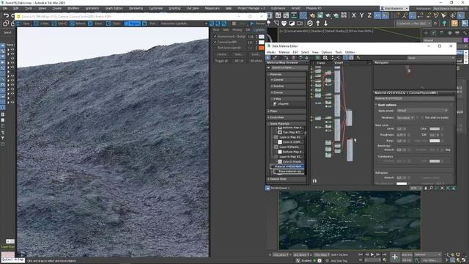The height and width of the screenshot is (264, 469).
Task: Toggle the Environment LightMix checkbox
Action: coord(215,37)
